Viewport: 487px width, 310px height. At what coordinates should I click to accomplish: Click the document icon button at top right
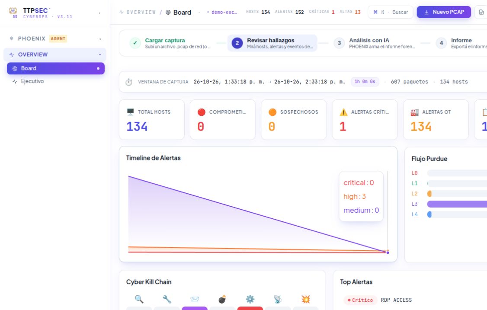[x=481, y=12]
